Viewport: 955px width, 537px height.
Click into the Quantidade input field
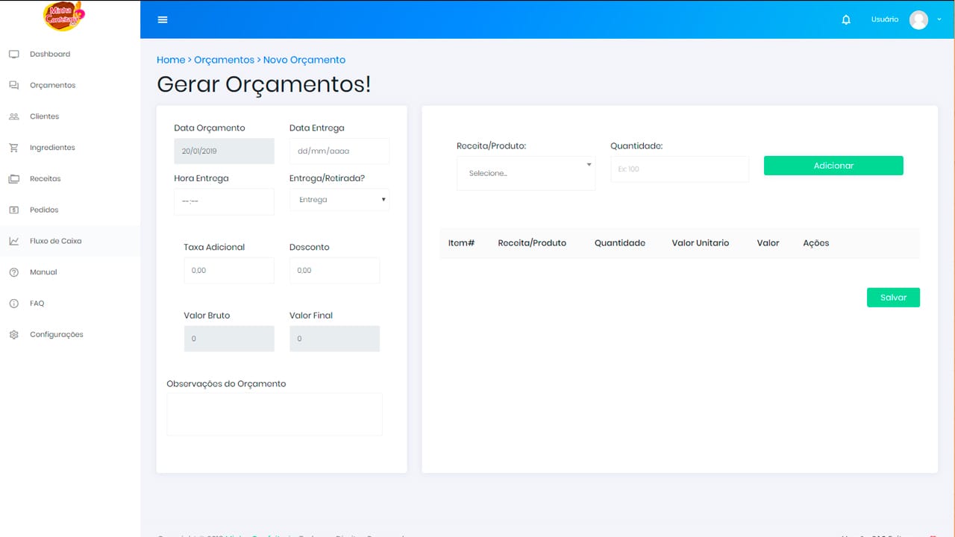click(679, 169)
